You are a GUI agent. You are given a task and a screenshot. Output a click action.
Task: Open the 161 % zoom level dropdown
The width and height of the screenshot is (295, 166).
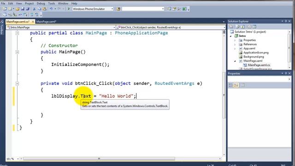click(x=18, y=159)
